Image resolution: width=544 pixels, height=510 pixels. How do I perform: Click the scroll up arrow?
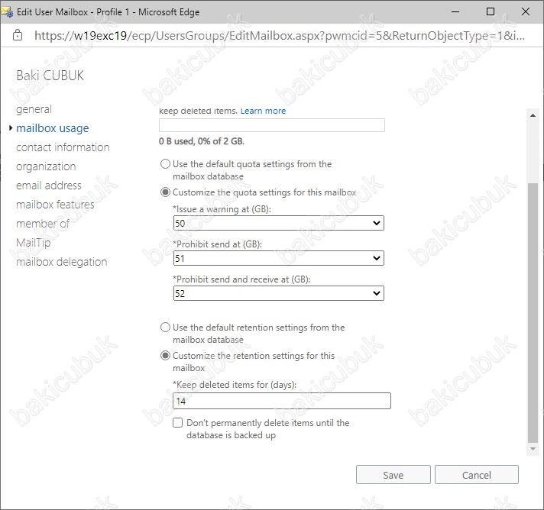point(533,115)
